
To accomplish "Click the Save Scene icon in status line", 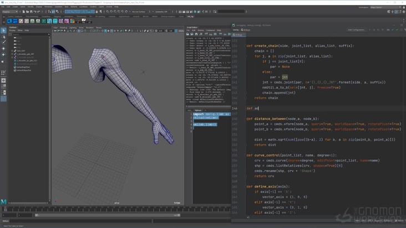I will click(31, 12).
